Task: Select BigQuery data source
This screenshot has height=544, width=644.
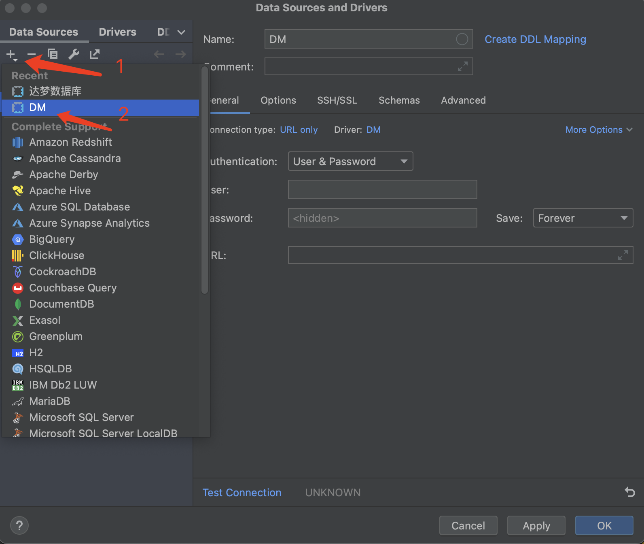Action: (100, 239)
